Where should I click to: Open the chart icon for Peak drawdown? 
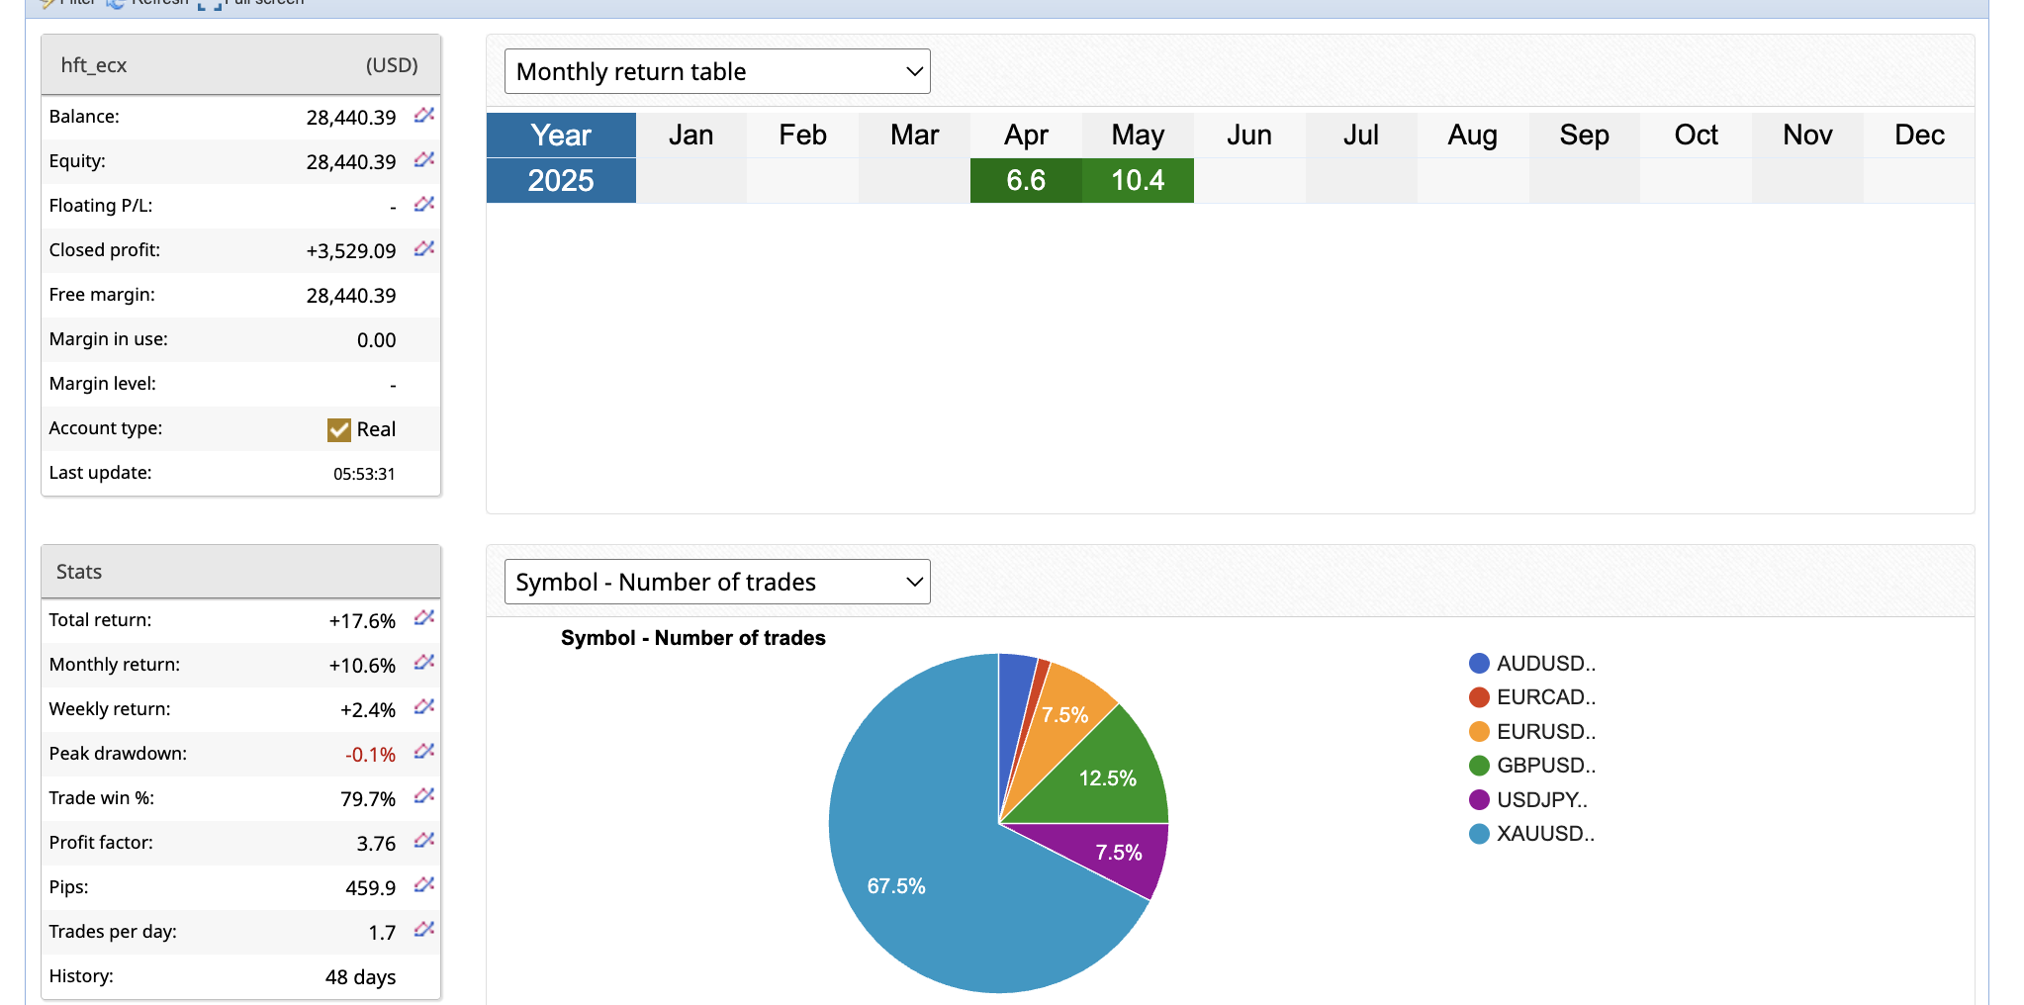[424, 752]
